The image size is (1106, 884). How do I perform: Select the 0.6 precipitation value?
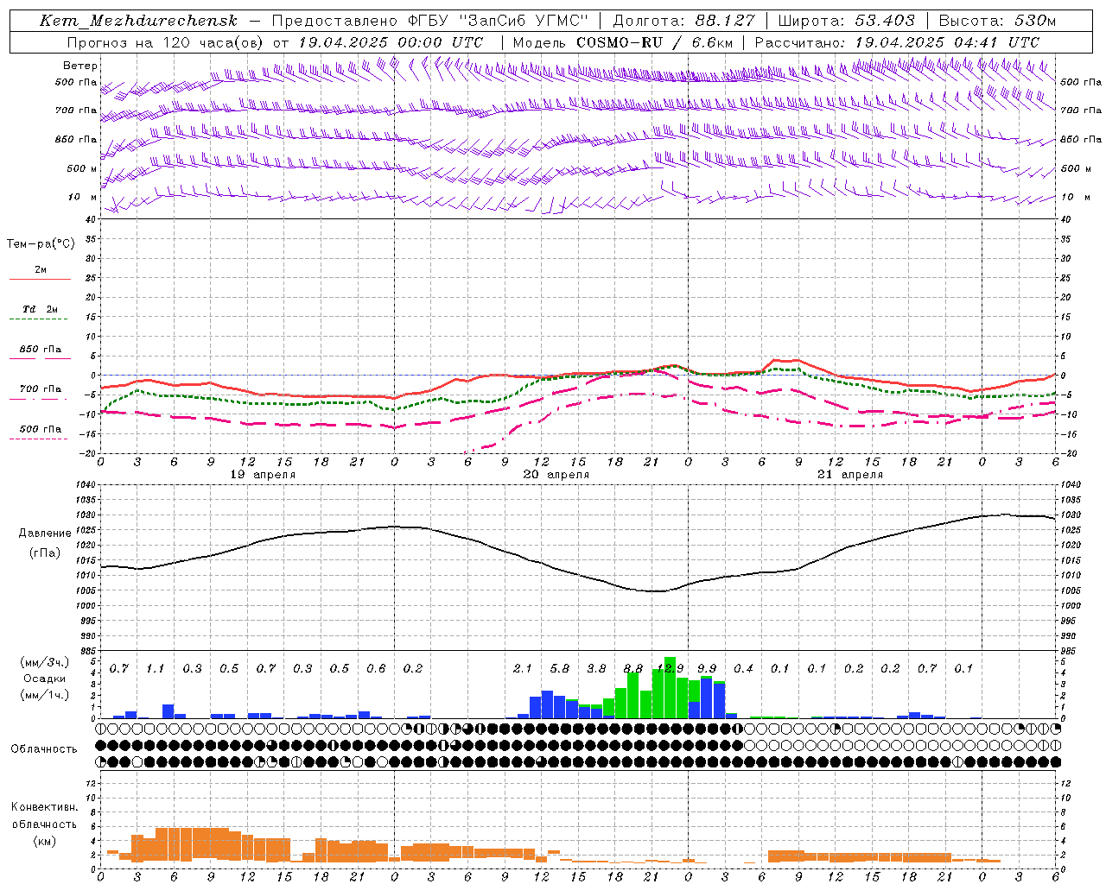(x=376, y=669)
